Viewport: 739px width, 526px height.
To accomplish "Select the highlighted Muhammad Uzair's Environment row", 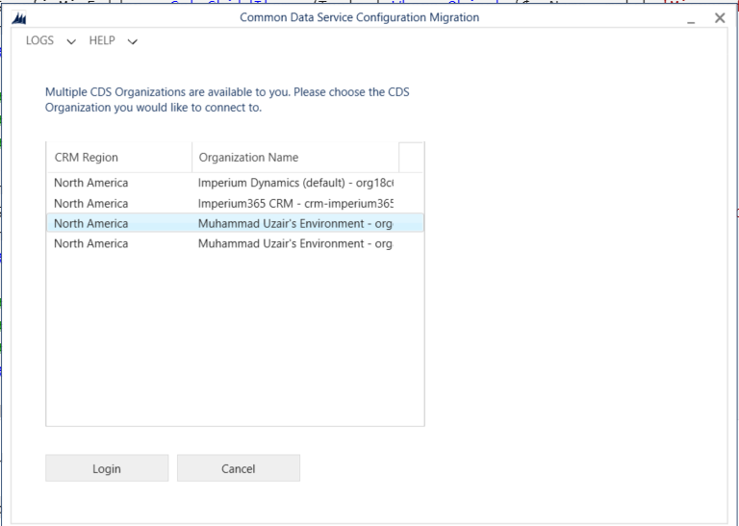I will tap(295, 223).
